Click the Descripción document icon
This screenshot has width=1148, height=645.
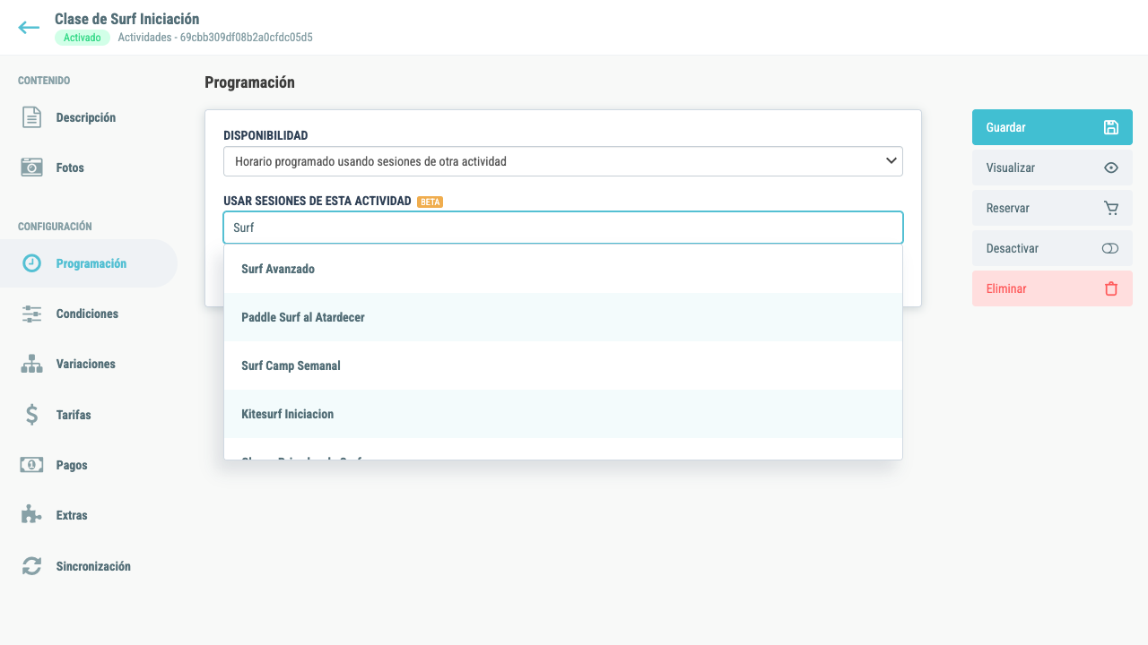[x=31, y=117]
